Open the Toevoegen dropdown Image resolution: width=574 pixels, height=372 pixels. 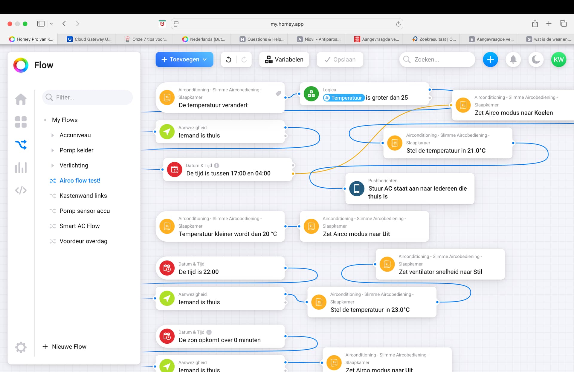[184, 59]
